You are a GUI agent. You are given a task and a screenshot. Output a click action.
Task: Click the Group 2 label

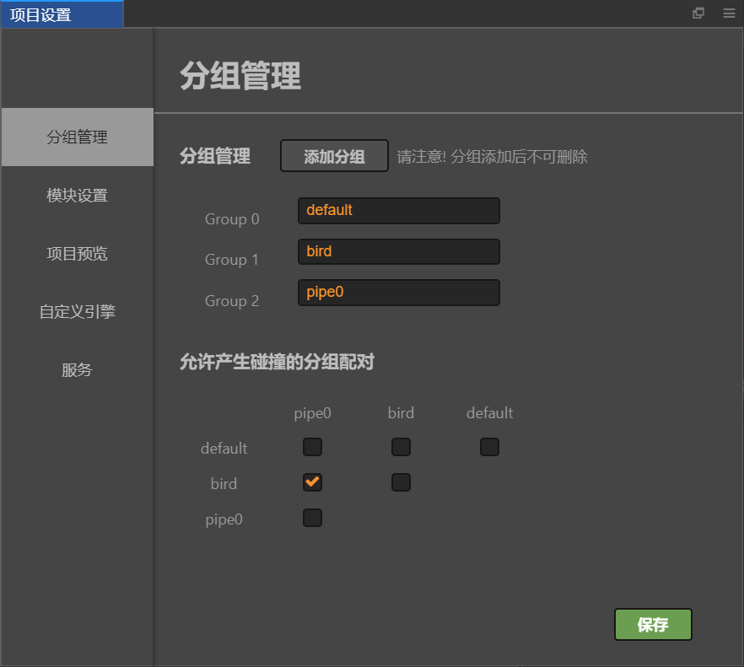[232, 301]
